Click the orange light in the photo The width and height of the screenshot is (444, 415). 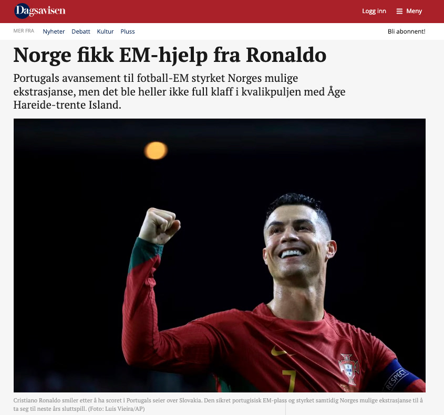click(x=156, y=151)
